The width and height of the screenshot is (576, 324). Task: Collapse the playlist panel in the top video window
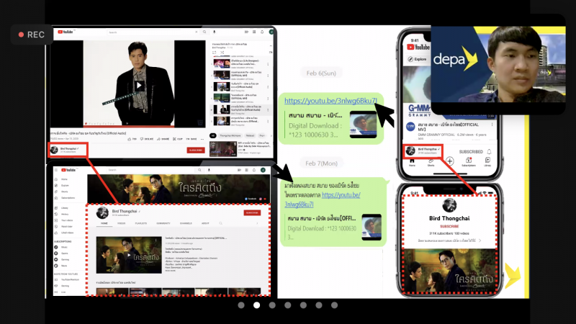[271, 45]
